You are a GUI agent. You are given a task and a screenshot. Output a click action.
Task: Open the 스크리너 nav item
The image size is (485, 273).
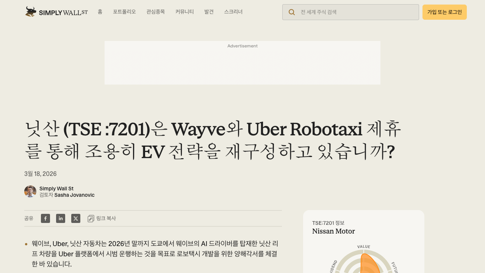[x=233, y=12]
